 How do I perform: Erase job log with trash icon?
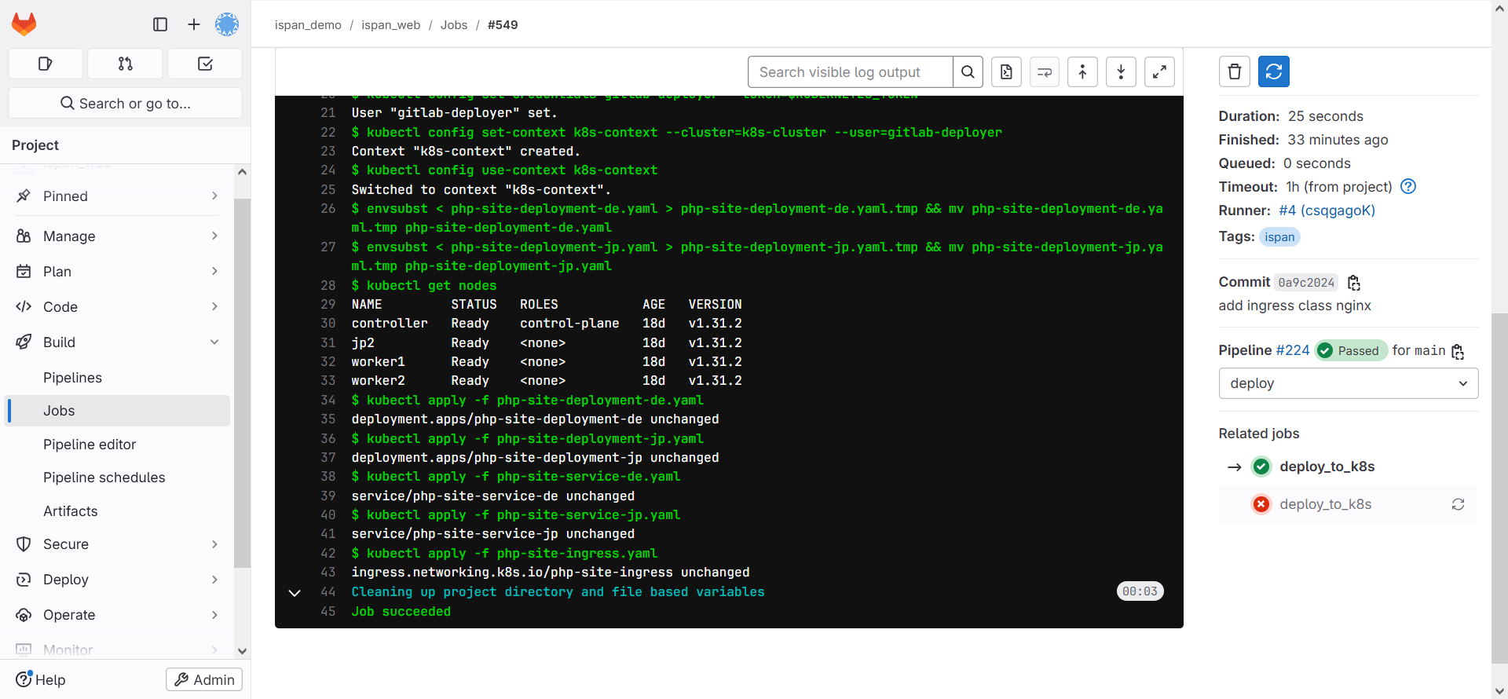pos(1235,71)
